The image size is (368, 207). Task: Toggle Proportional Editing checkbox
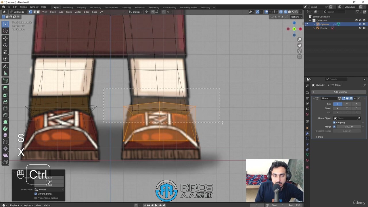(36, 198)
